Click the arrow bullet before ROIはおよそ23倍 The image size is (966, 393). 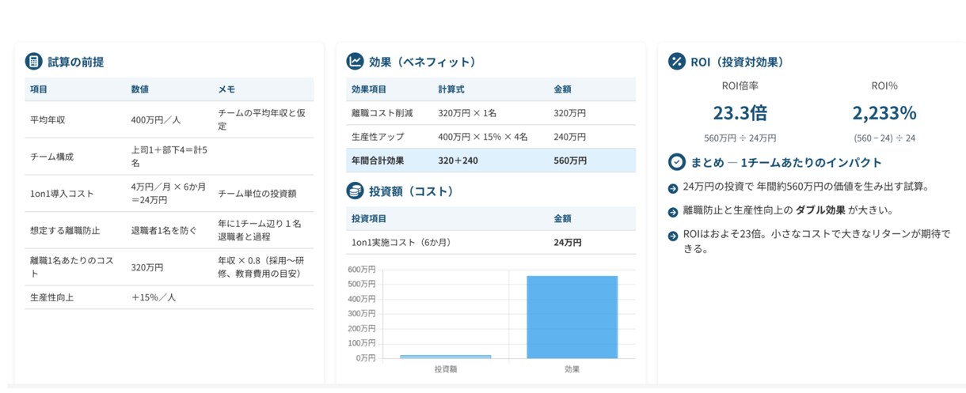(673, 235)
